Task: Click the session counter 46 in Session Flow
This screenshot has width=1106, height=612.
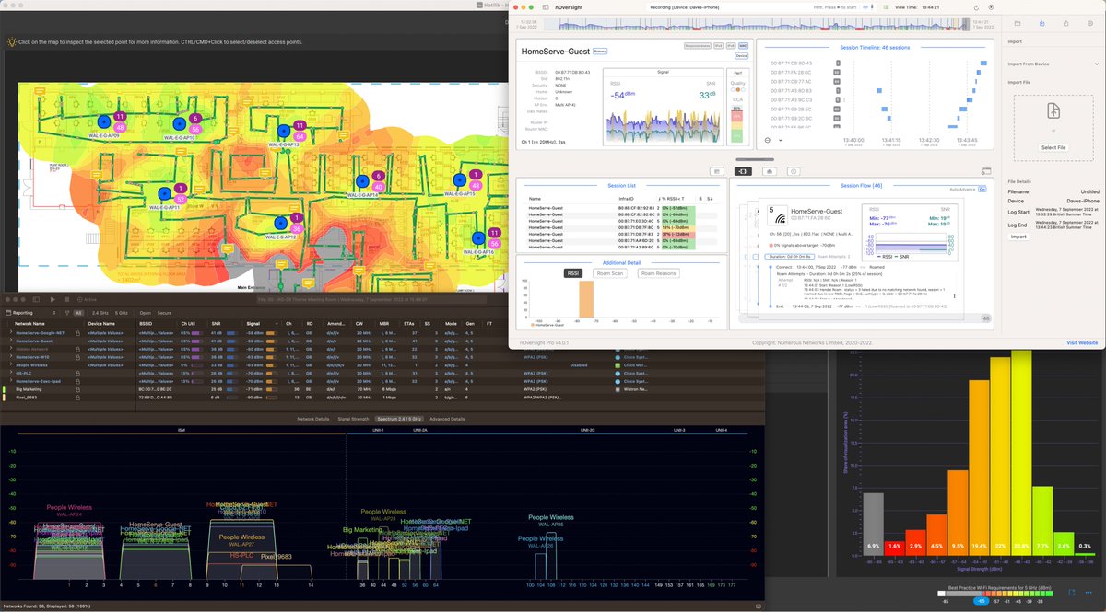Action: [985, 318]
